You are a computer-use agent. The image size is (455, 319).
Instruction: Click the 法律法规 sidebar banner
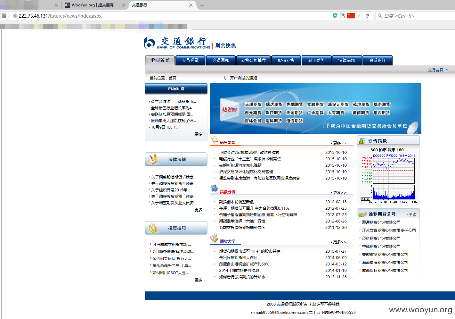pos(176,159)
